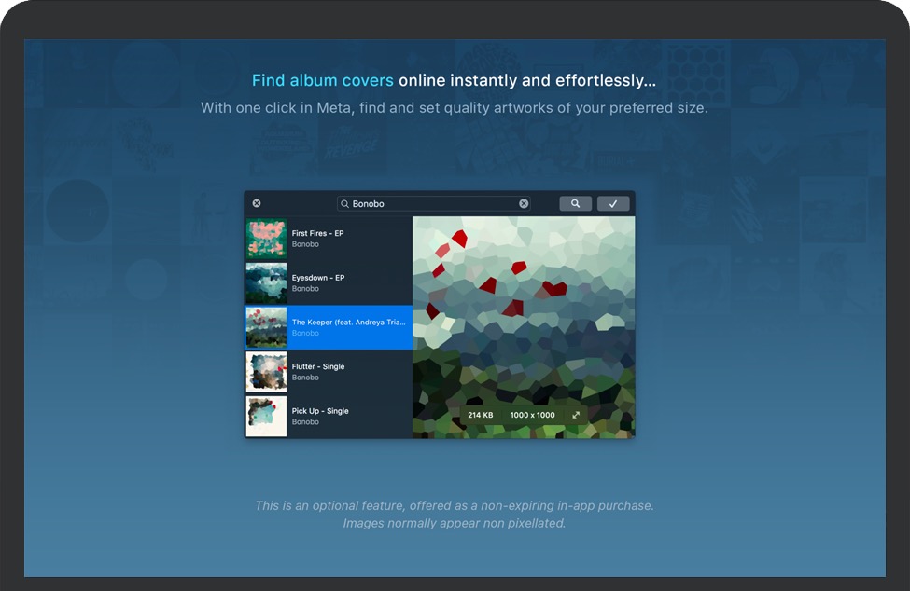The image size is (910, 591).
Task: Click The Keeper cover thumbnail
Action: pos(266,327)
